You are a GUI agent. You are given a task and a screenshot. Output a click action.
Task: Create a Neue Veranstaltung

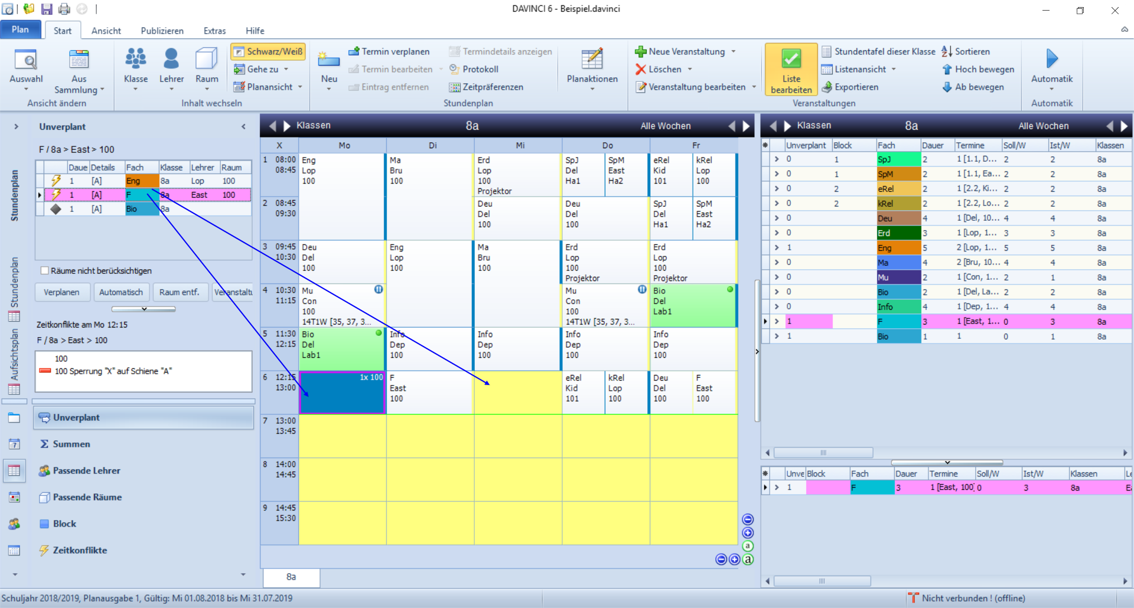[x=680, y=51]
